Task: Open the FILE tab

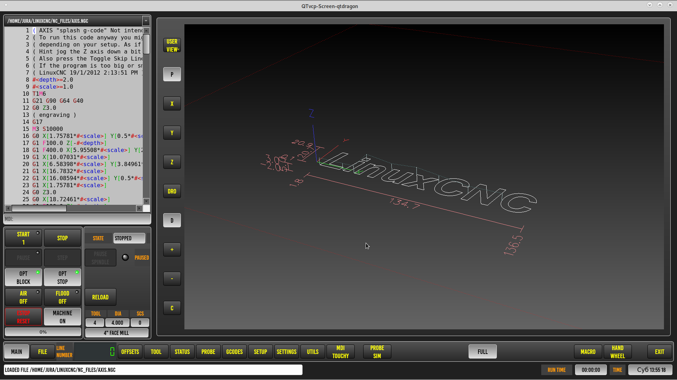Action: 43,352
